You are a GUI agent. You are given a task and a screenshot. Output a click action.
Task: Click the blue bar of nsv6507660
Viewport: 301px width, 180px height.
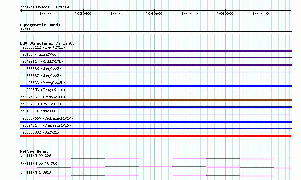tap(156, 122)
